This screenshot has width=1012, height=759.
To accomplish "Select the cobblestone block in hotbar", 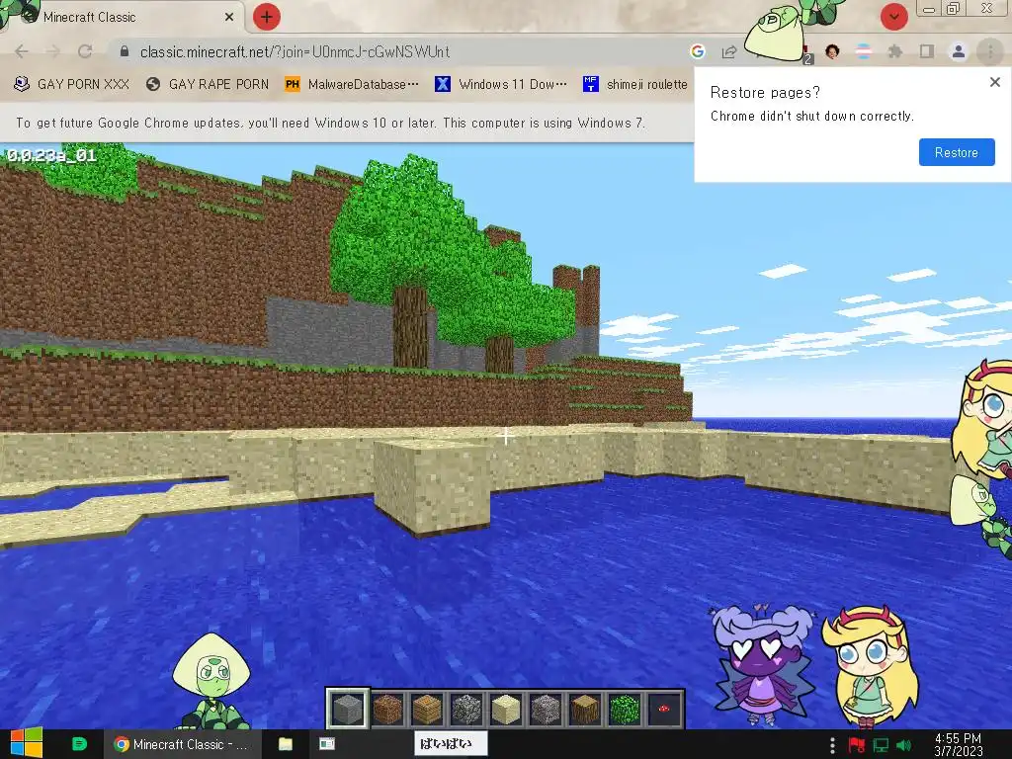I will [x=466, y=709].
